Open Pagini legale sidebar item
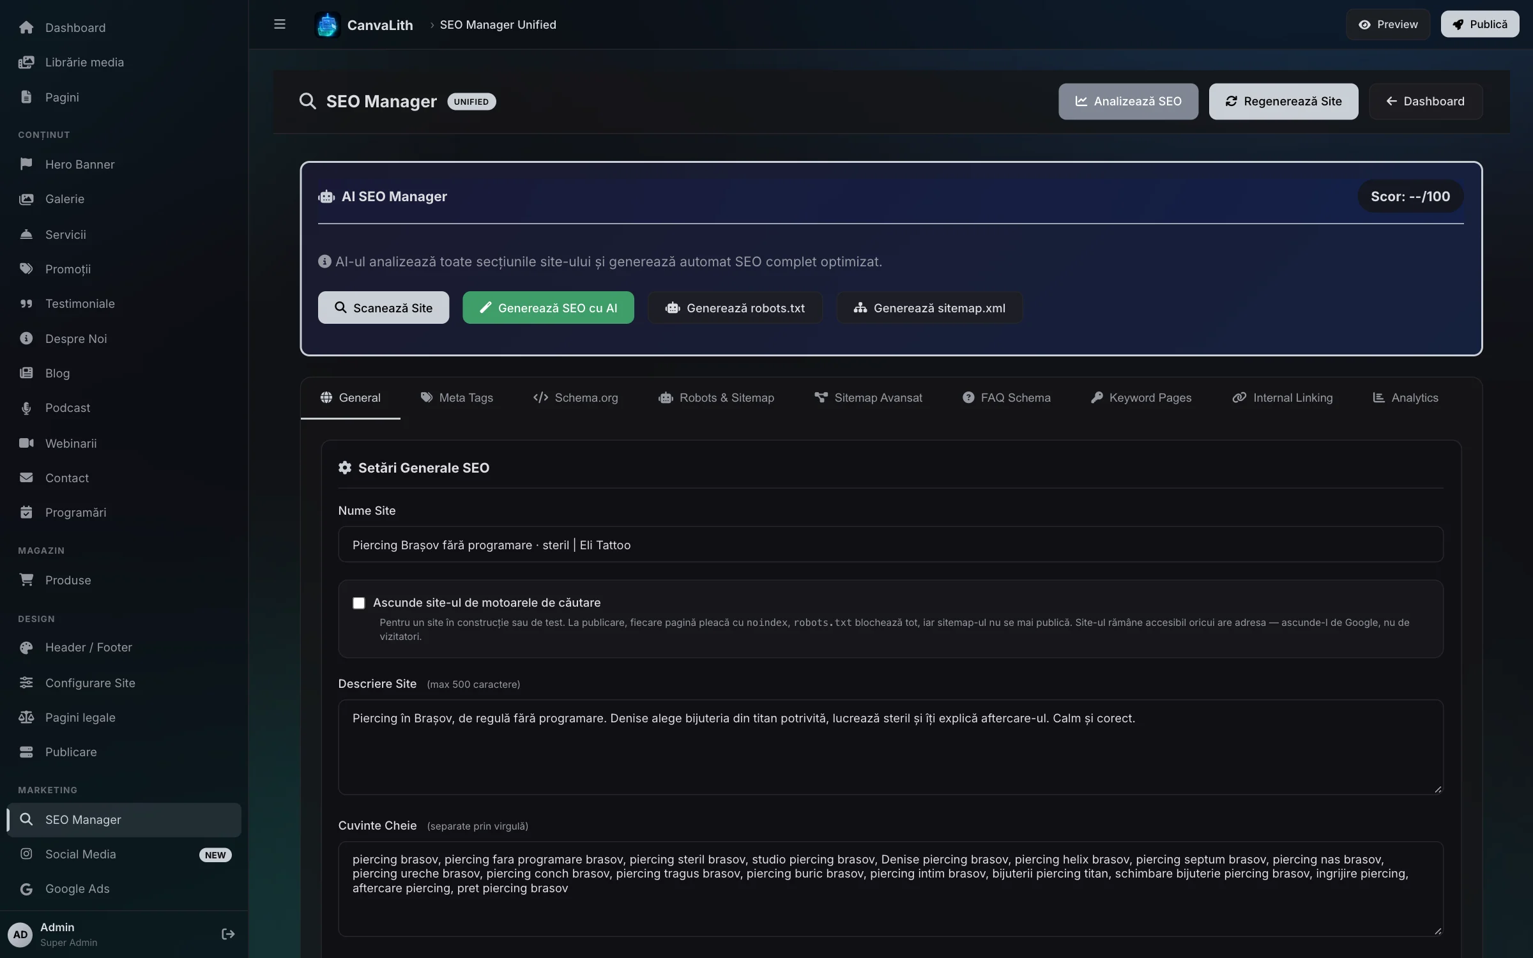Image resolution: width=1533 pixels, height=958 pixels. [124, 717]
